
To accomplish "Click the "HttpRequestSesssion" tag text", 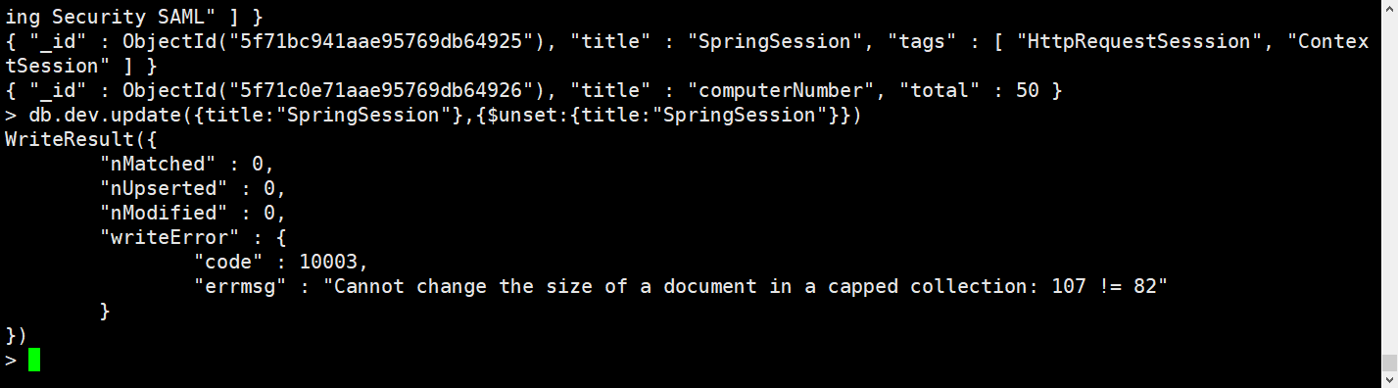I will [x=1140, y=42].
